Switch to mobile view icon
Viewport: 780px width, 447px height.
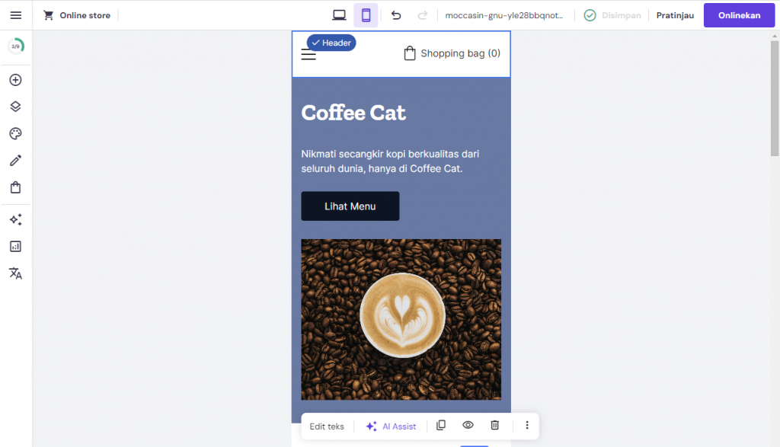click(366, 14)
